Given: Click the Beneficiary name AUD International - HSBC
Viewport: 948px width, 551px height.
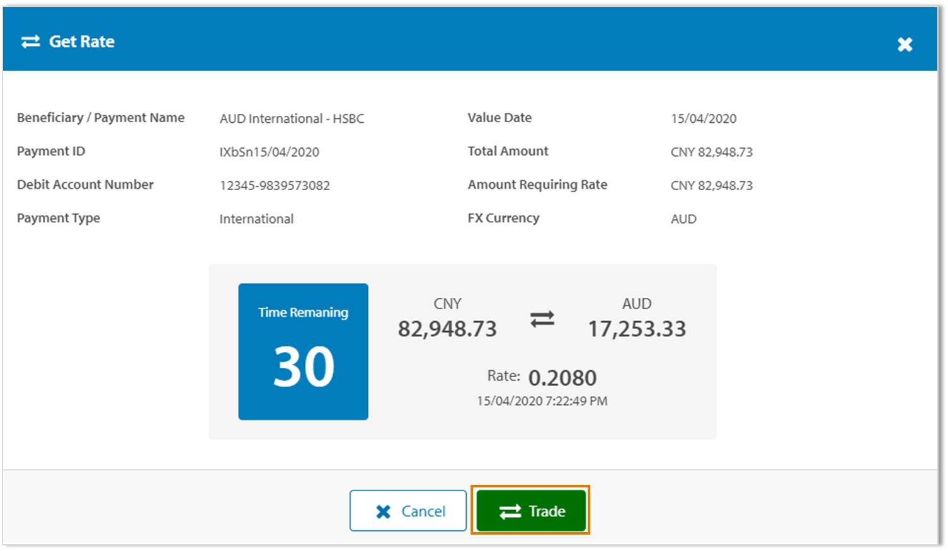Looking at the screenshot, I should point(292,118).
